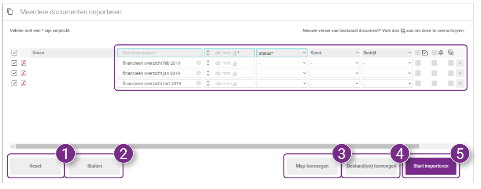Click the snowflake icon in header row
481x189 pixels.
click(441, 53)
